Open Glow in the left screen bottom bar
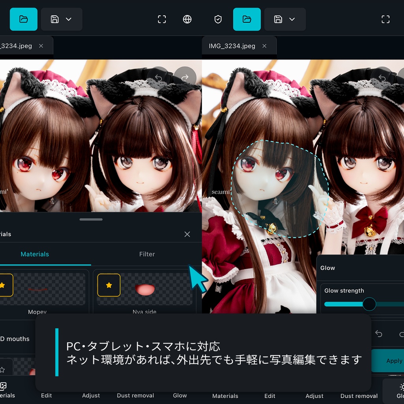Viewport: 404px width, 404px height. (180, 395)
